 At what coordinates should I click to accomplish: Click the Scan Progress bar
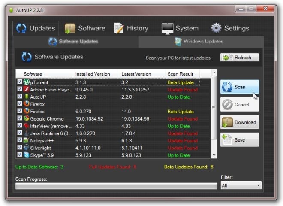click(x=116, y=186)
